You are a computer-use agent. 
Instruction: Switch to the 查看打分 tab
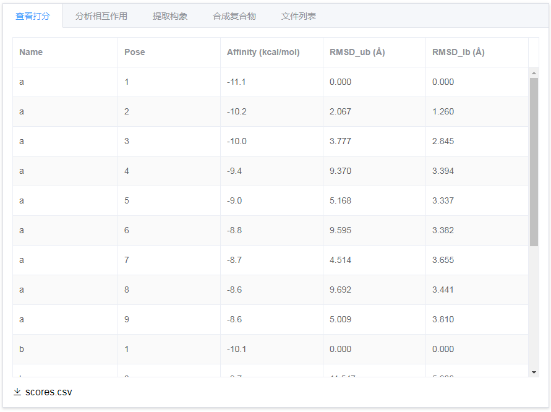tap(33, 16)
